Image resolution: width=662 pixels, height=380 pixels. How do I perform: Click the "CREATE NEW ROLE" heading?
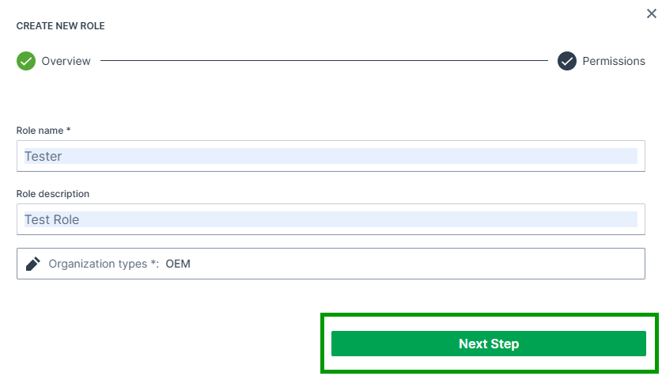61,26
